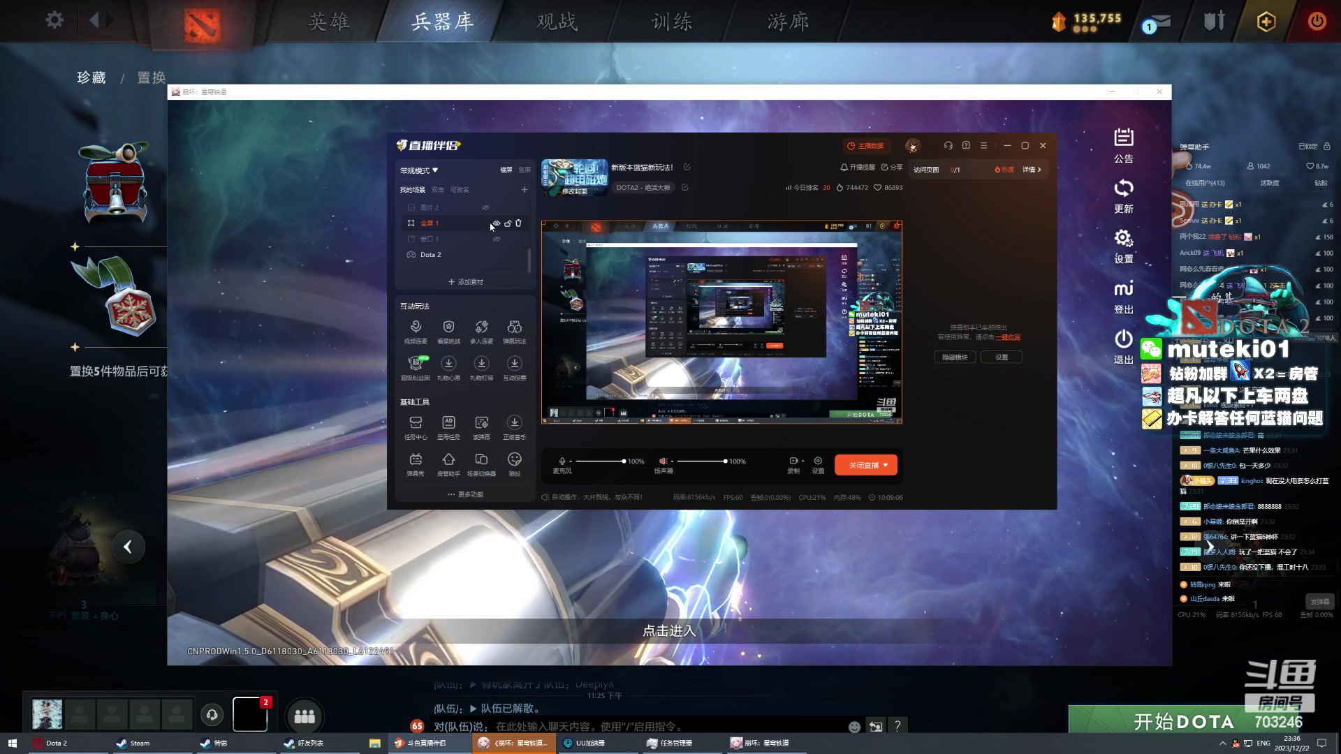The height and width of the screenshot is (754, 1341).
Task: Open 公告 in the Star Rail launcher
Action: pyautogui.click(x=1124, y=146)
